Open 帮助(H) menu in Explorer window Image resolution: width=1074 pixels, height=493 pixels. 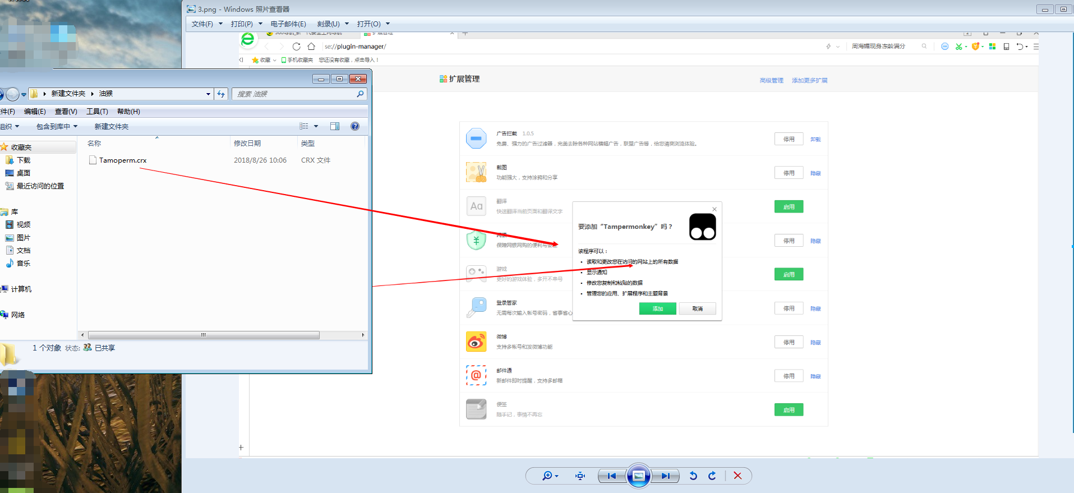coord(128,112)
